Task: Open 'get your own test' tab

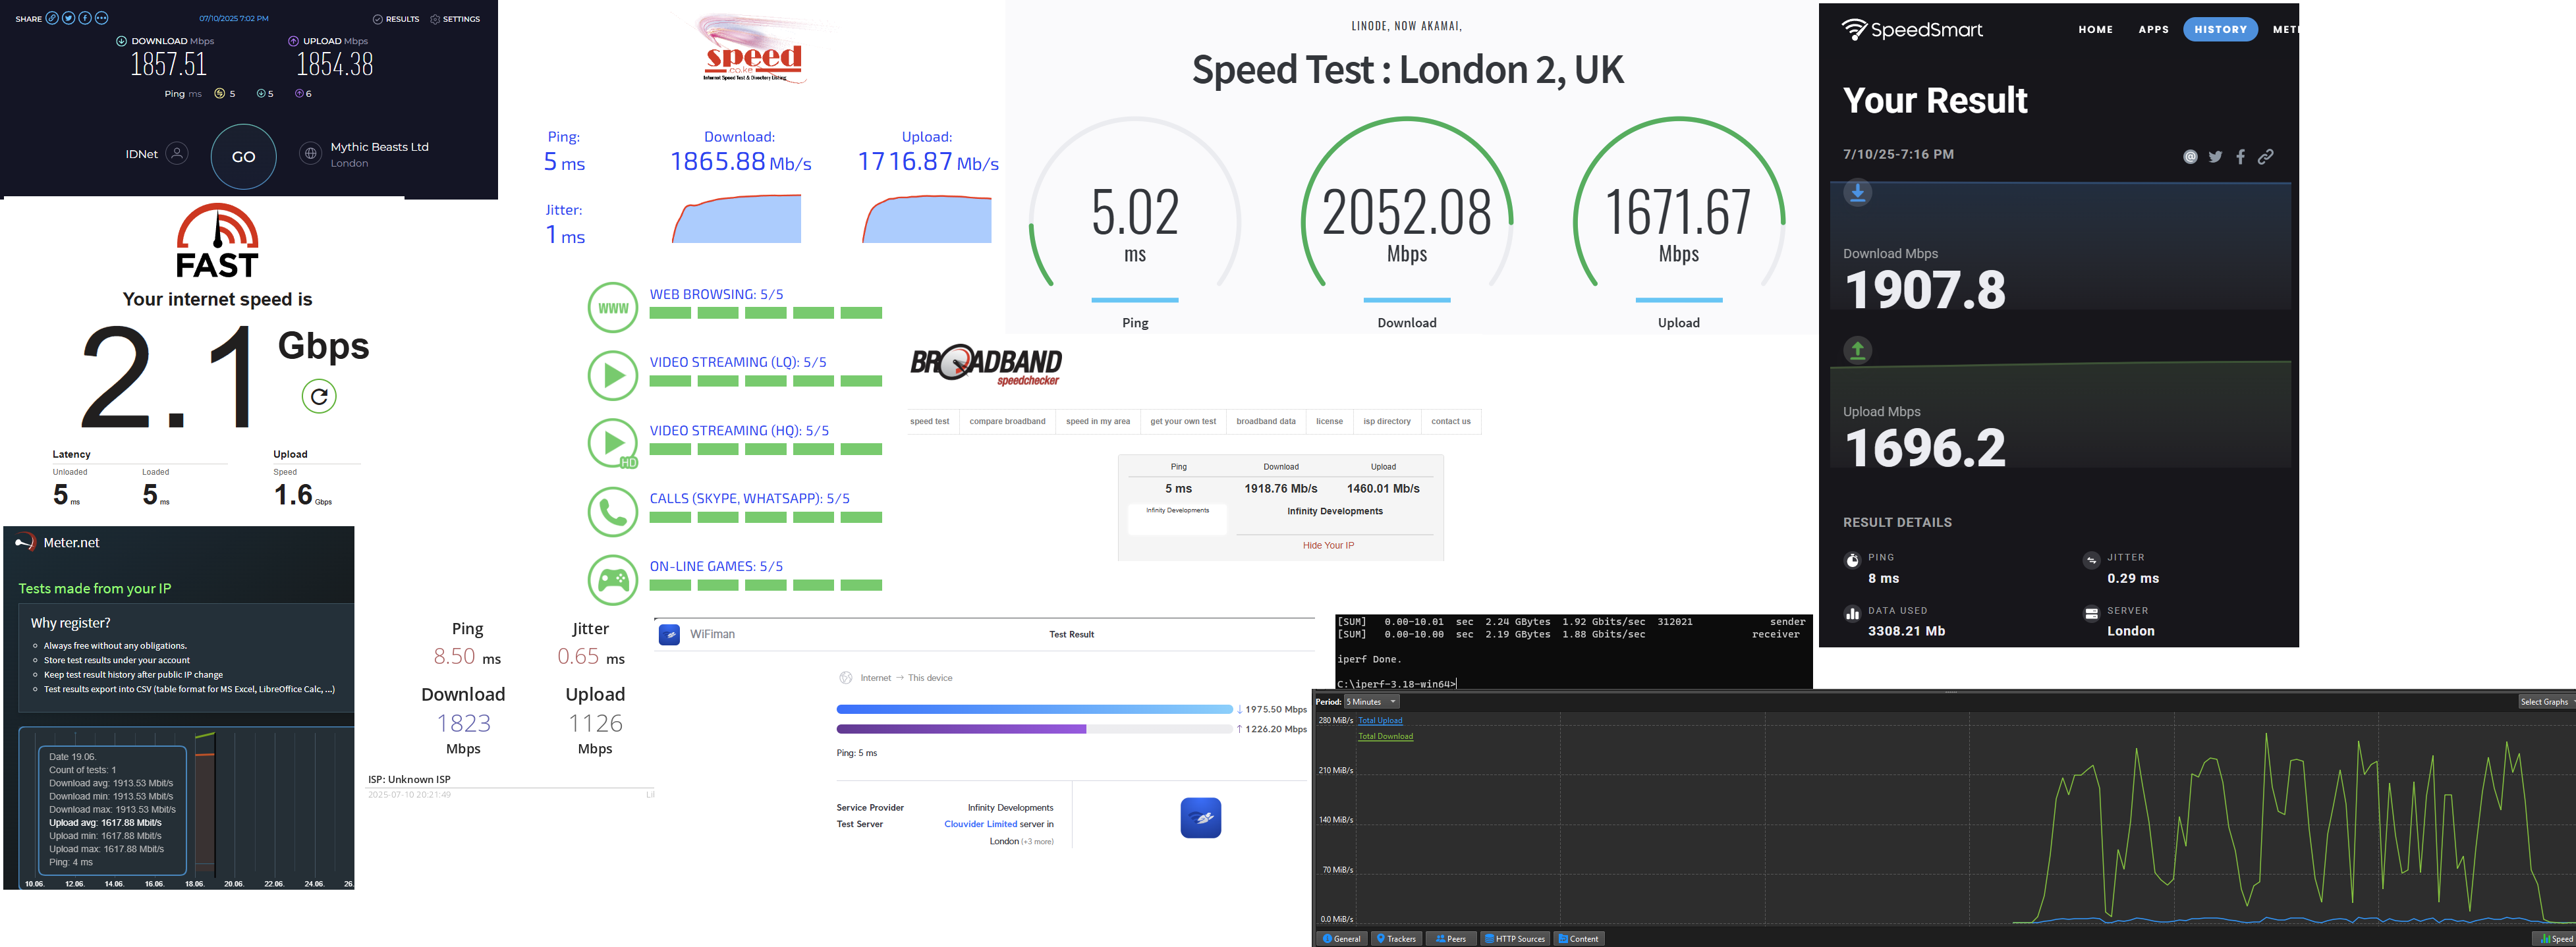Action: pos(1183,422)
